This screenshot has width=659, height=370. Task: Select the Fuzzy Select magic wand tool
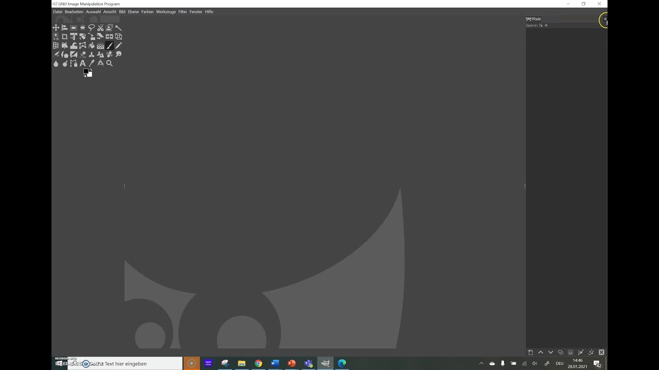coord(118,28)
